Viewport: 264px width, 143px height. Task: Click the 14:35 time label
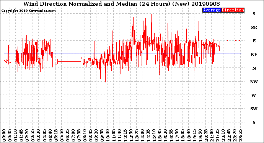point(148,135)
